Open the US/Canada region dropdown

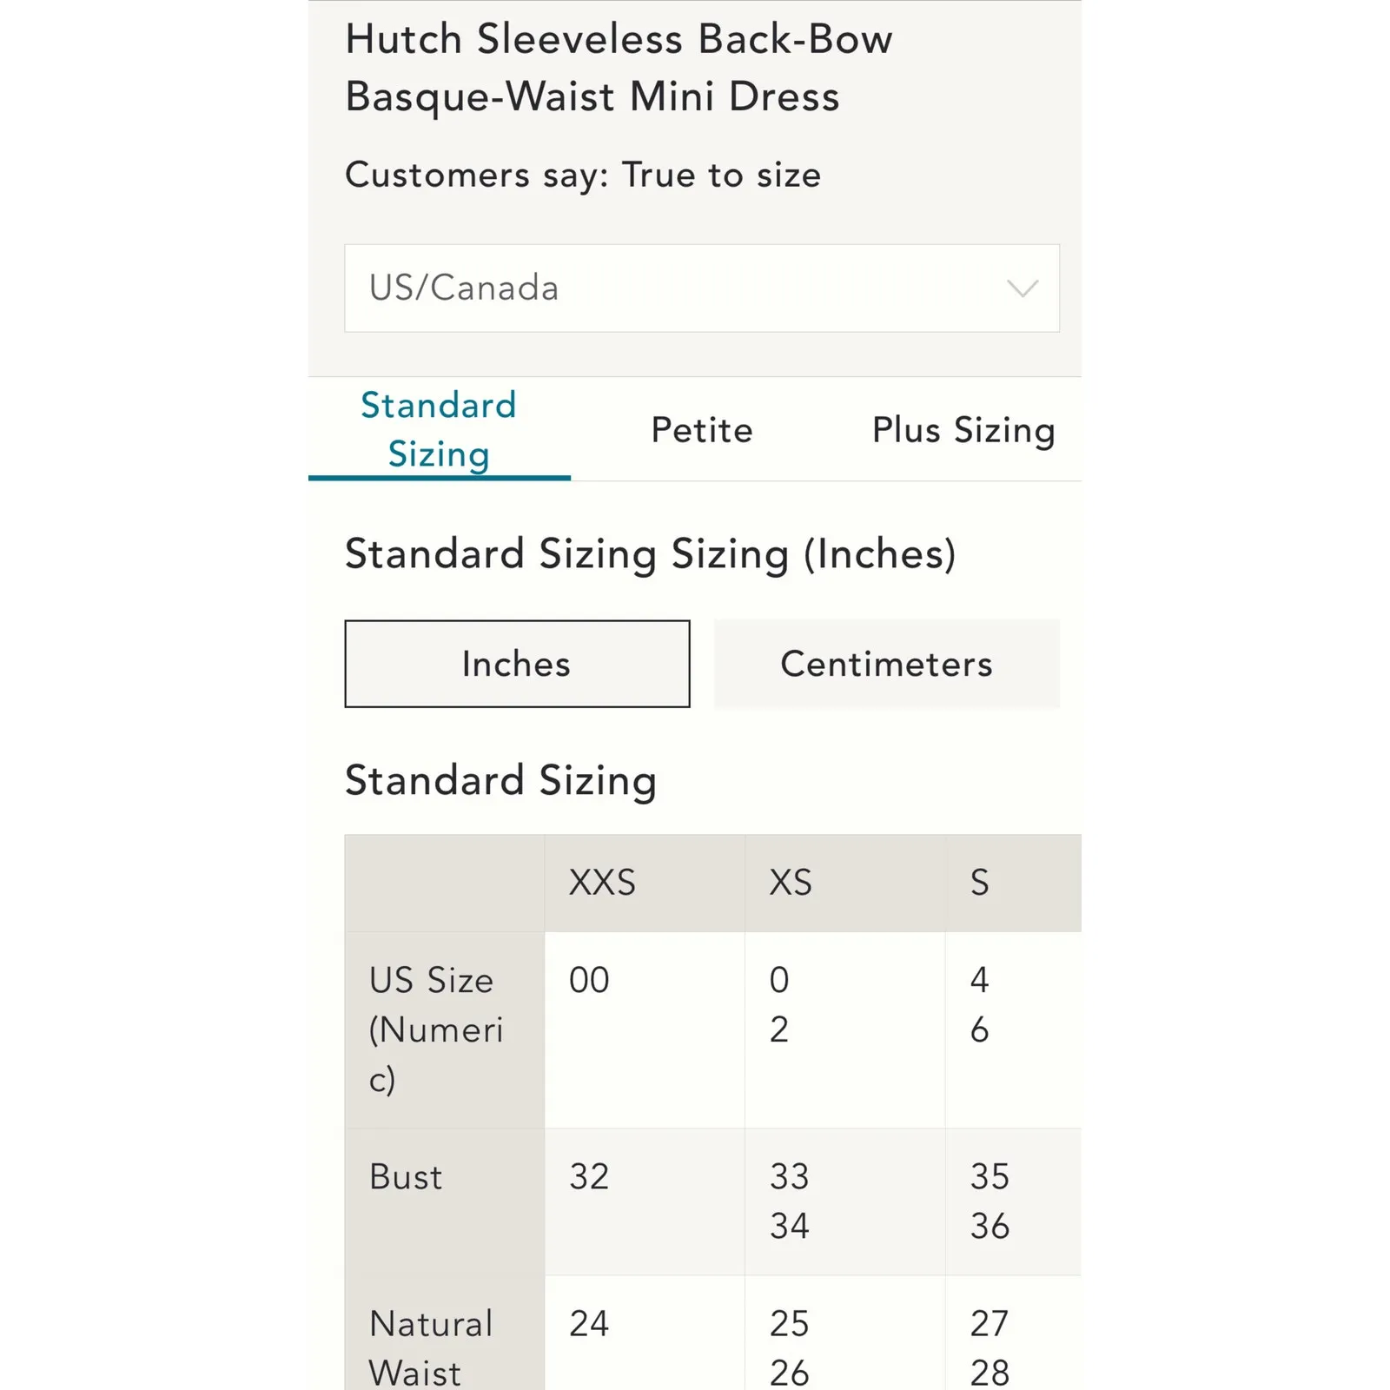(700, 288)
